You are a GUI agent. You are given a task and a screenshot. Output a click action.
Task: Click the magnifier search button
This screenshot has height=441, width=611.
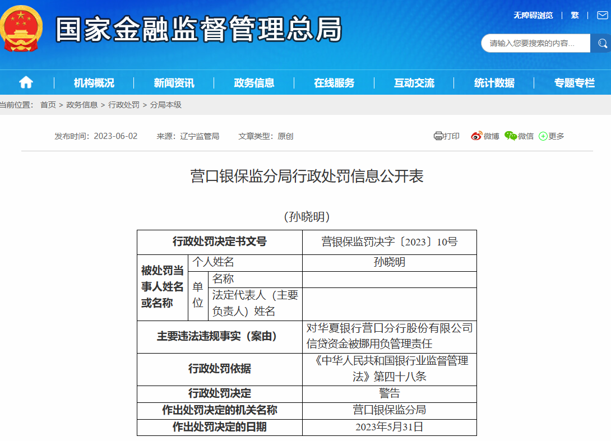pyautogui.click(x=602, y=43)
